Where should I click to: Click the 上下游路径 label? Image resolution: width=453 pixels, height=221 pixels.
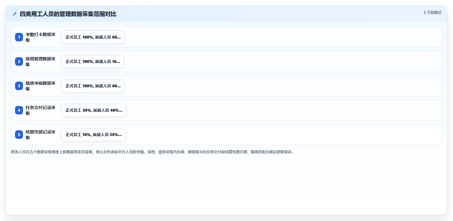tap(432, 12)
